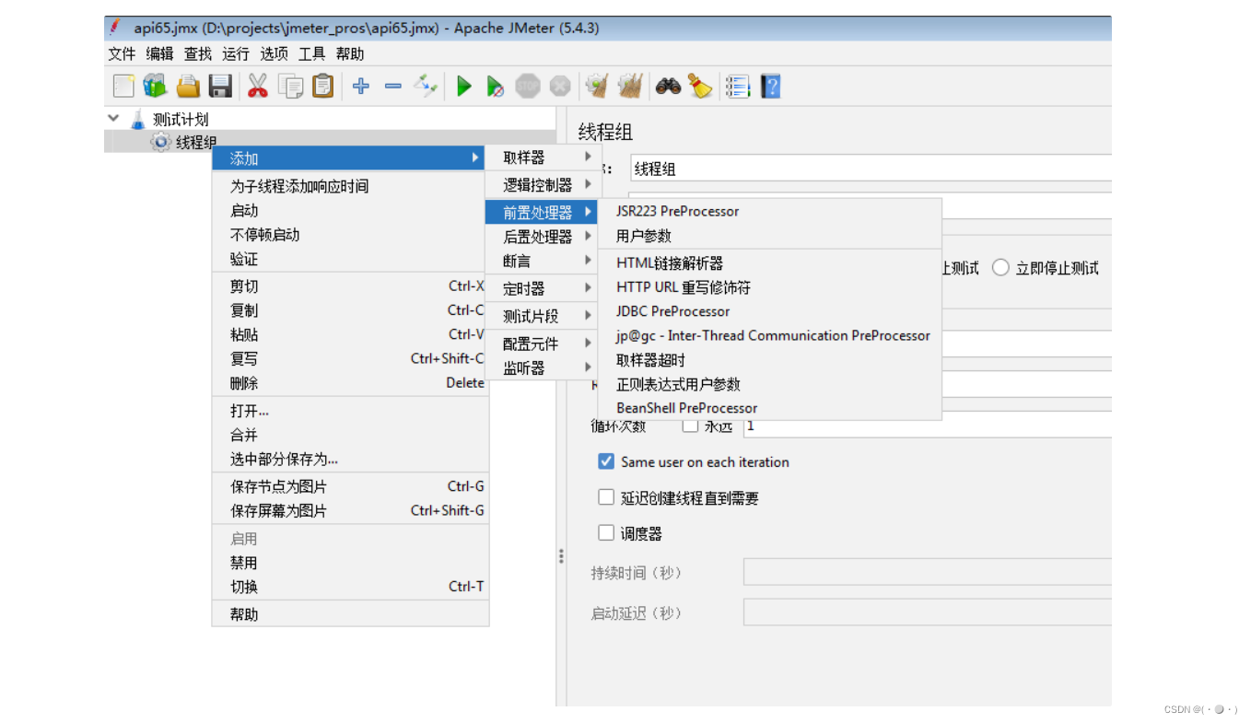Expand the 配置元件 submenu
The width and height of the screenshot is (1251, 723).
point(544,344)
